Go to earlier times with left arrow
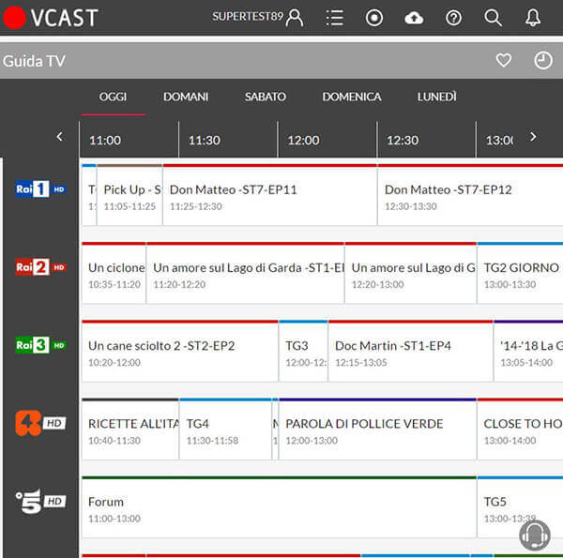The width and height of the screenshot is (563, 558). 60,136
